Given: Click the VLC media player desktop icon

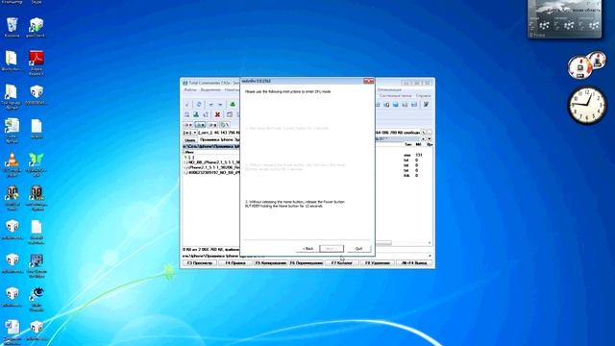Looking at the screenshot, I should coord(12,164).
